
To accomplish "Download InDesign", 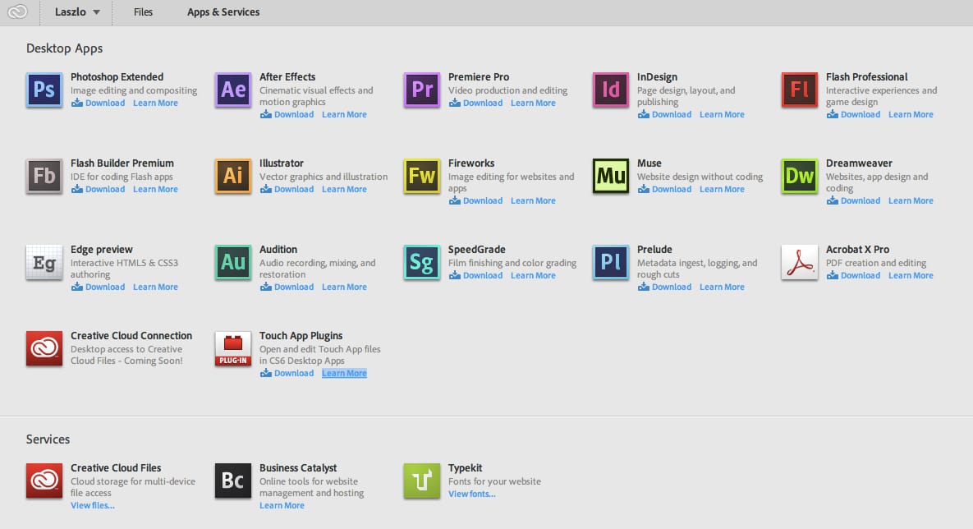I will tap(664, 114).
